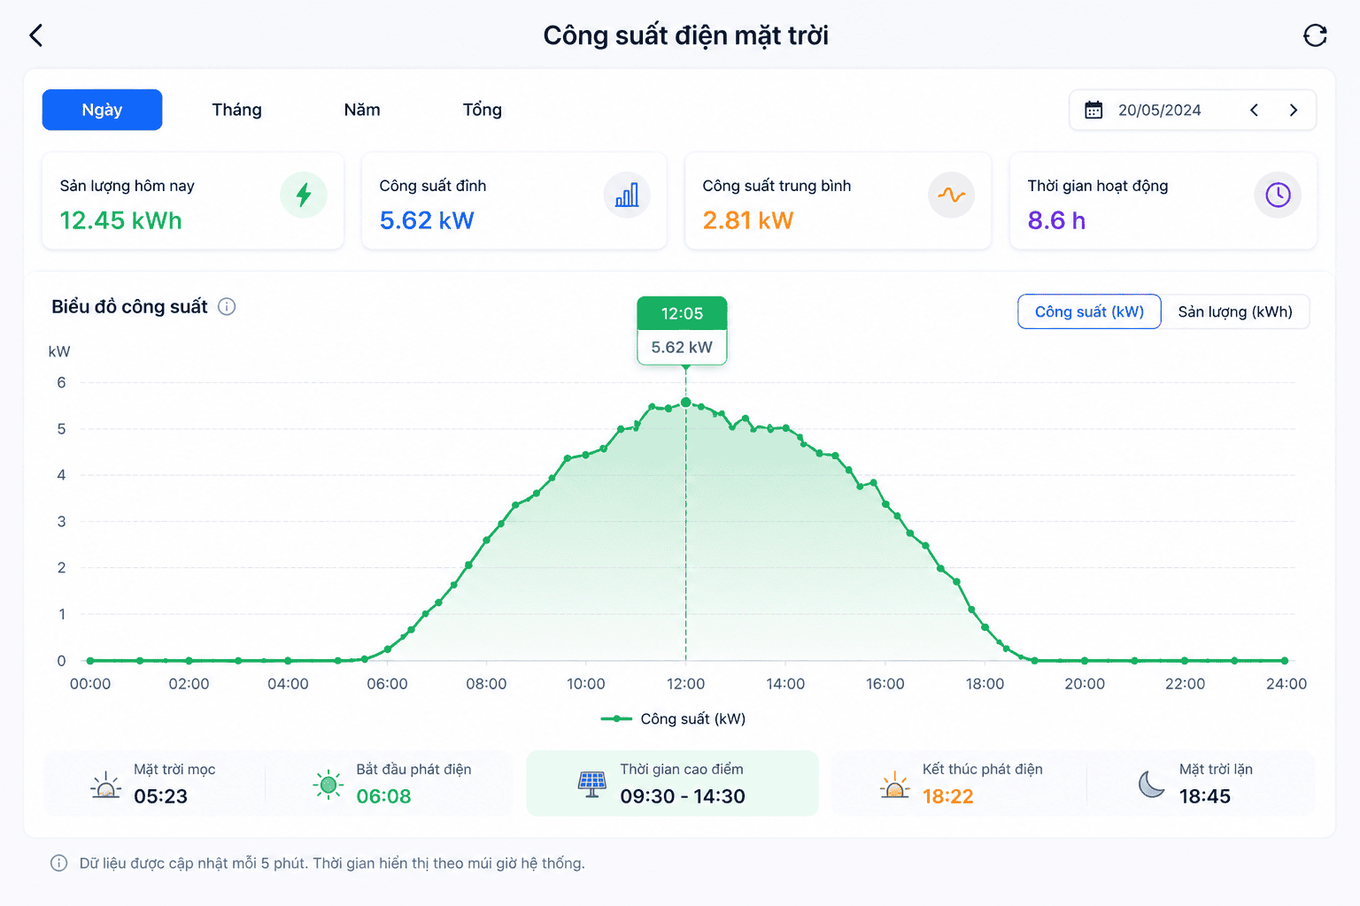Switch chart to Sản lượng (kWh)
This screenshot has width=1360, height=906.
pos(1235,311)
